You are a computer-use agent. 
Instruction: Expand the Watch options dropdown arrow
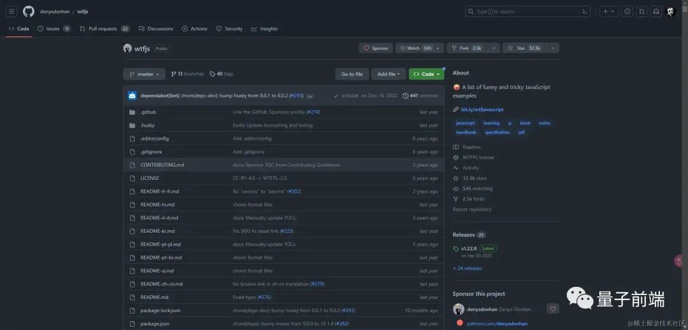439,48
